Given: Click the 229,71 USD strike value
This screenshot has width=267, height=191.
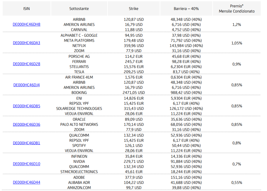Looking at the screenshot, I should (134, 162).
